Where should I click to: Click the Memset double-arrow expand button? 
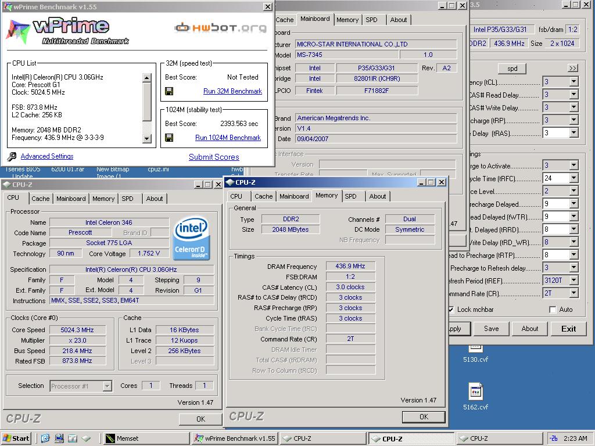click(x=572, y=69)
